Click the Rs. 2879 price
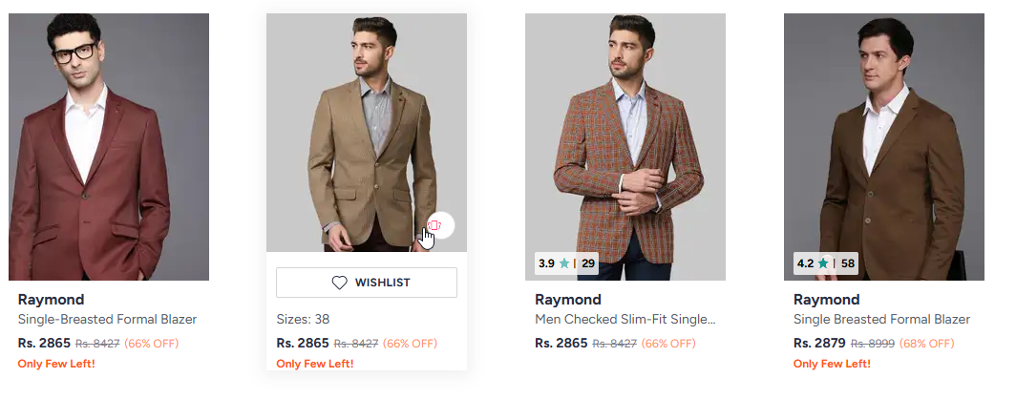The image size is (1016, 399). pyautogui.click(x=819, y=343)
